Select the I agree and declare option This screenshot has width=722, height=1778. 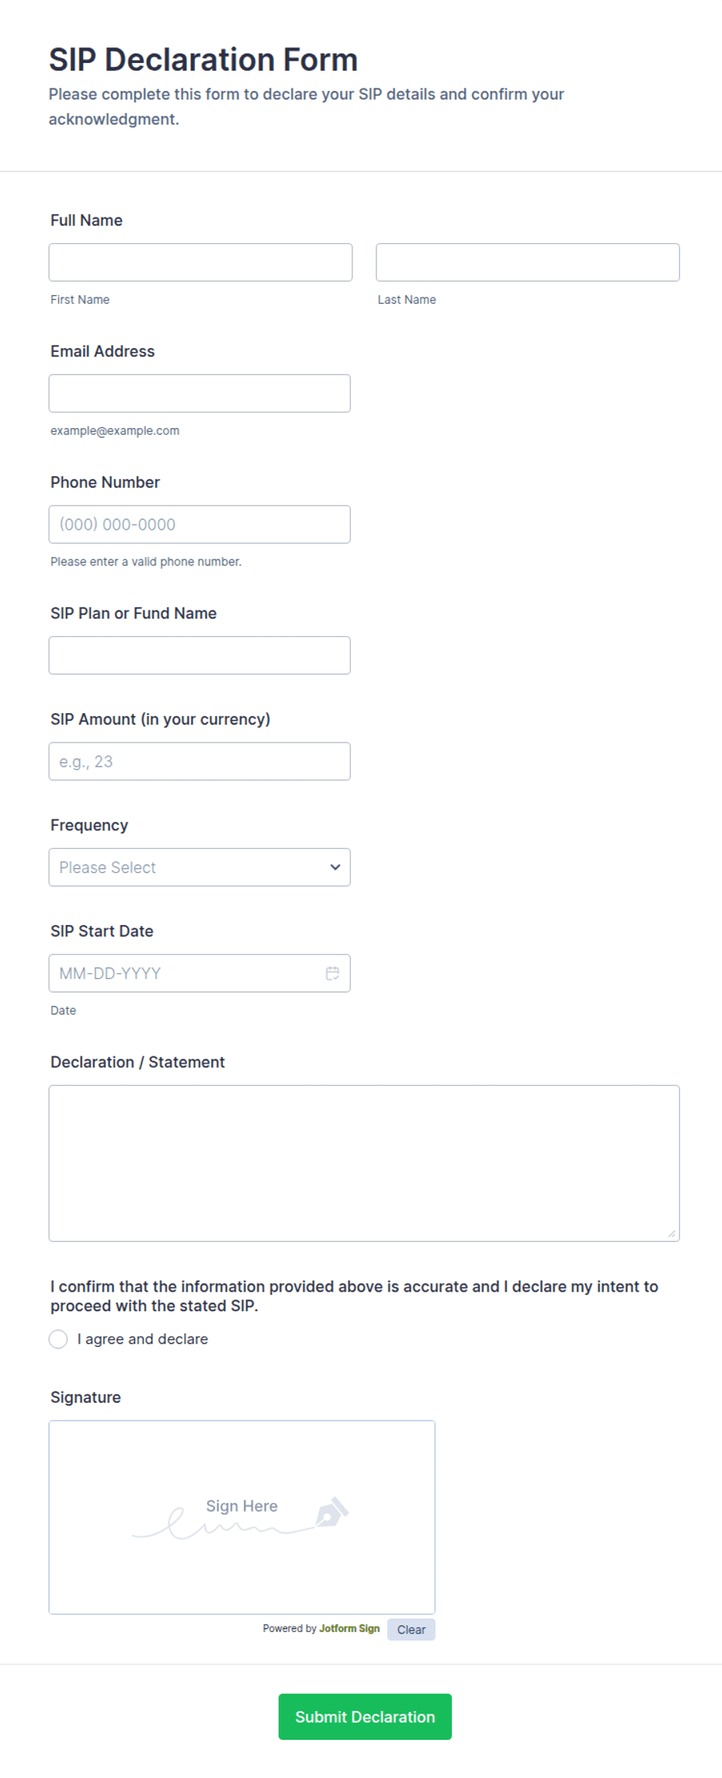(58, 1339)
